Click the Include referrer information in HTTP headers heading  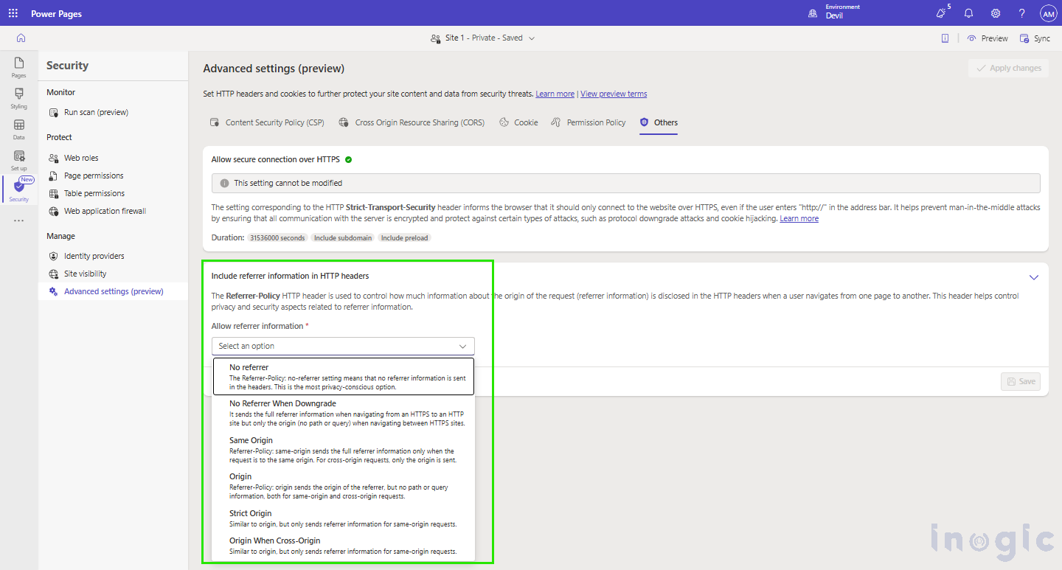pos(290,276)
